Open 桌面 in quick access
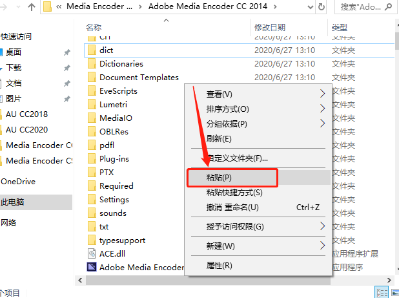399x298 pixels. (x=13, y=52)
